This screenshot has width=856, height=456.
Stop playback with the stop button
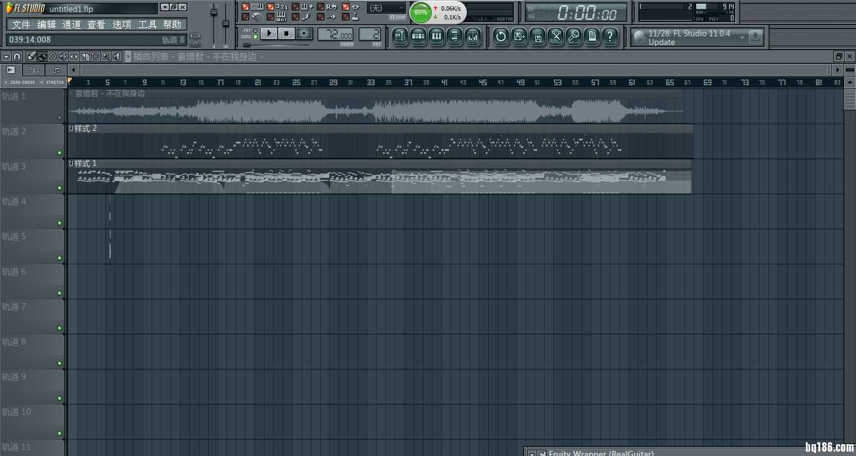coord(286,33)
